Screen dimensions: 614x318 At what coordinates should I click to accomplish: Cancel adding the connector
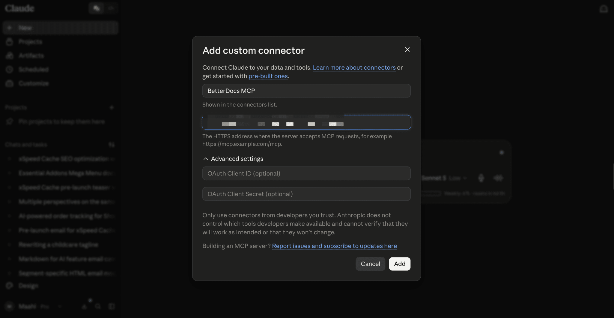(370, 264)
